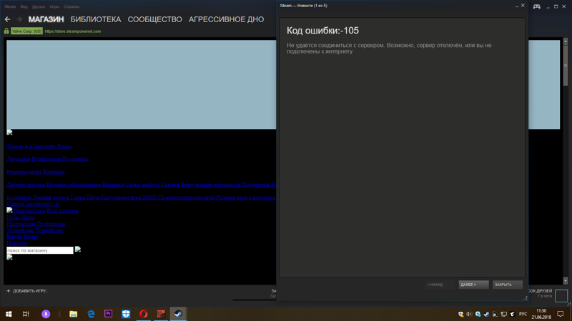Viewport: 572px width, 321px height.
Task: Click the green padlock security icon
Action: [x=6, y=31]
